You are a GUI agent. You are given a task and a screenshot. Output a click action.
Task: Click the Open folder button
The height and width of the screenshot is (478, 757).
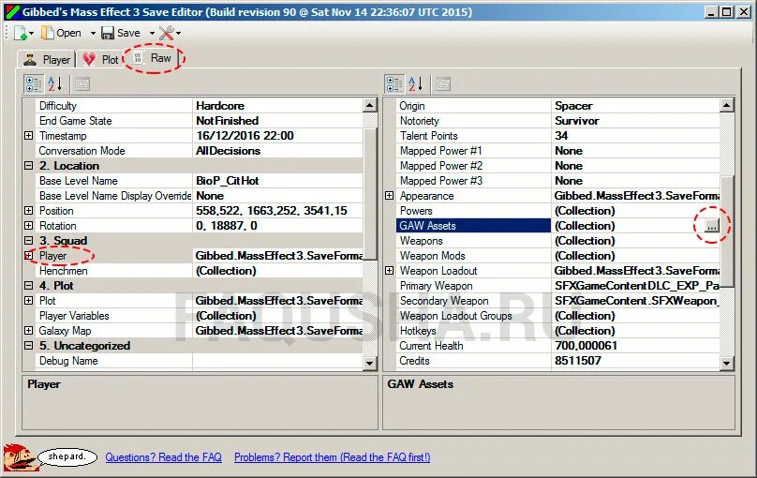click(x=61, y=33)
